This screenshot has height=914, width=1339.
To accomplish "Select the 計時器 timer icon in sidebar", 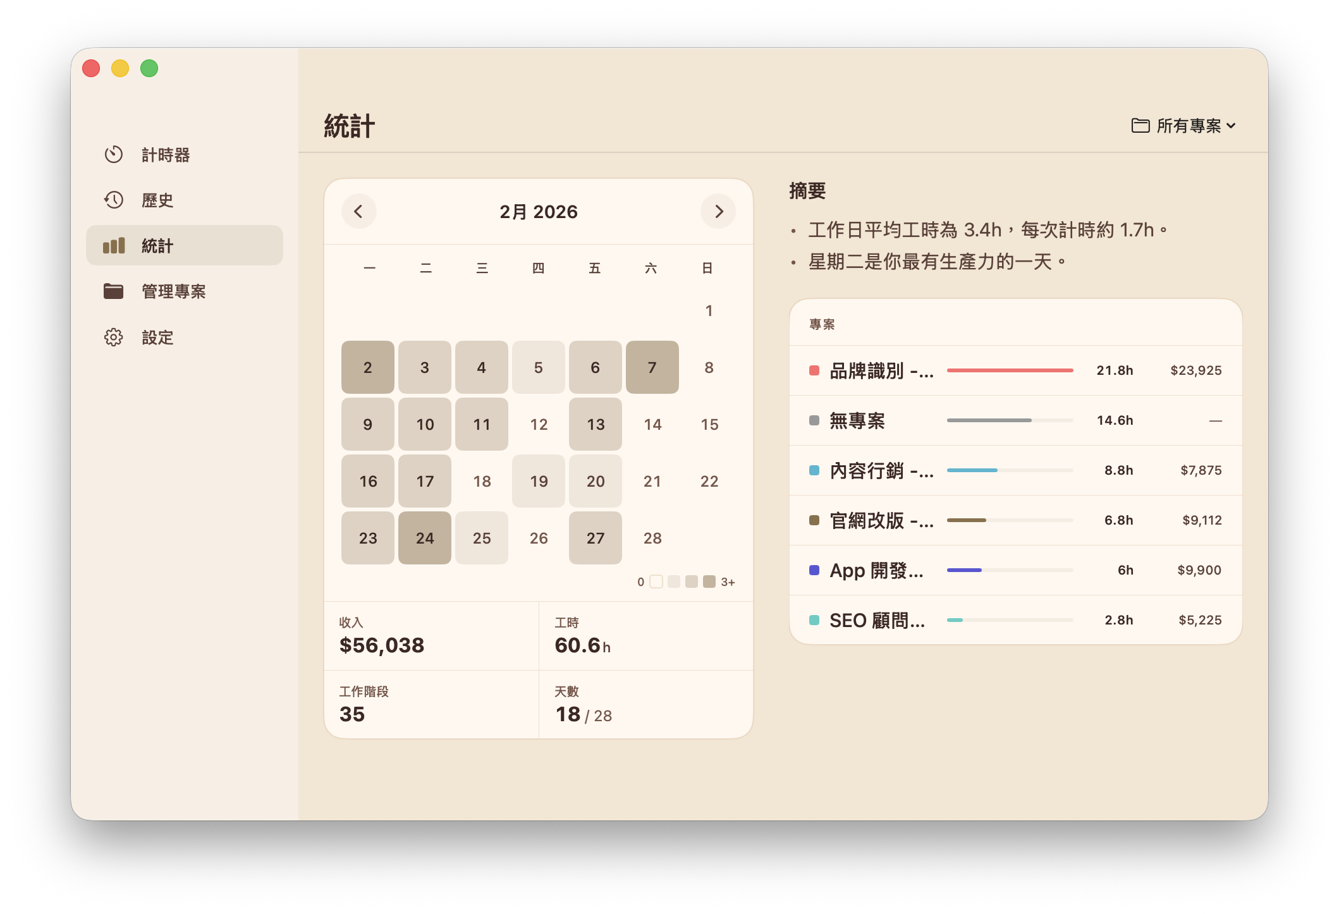I will 114,155.
